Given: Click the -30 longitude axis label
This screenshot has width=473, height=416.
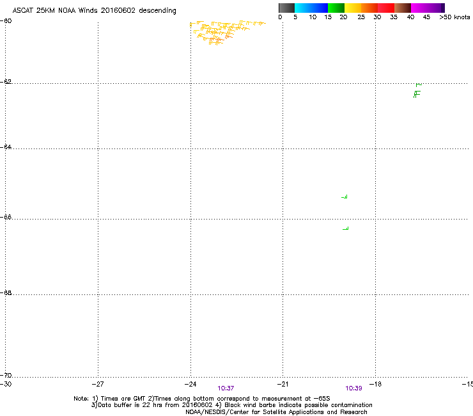Looking at the screenshot, I should [x=6, y=384].
